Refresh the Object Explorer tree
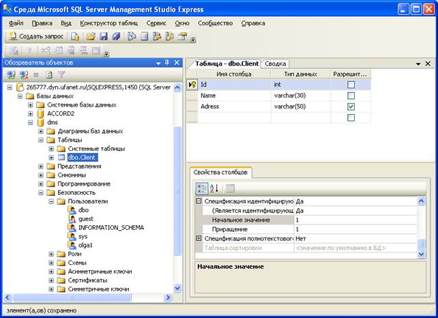The height and width of the screenshot is (318, 438). pyautogui.click(x=49, y=74)
